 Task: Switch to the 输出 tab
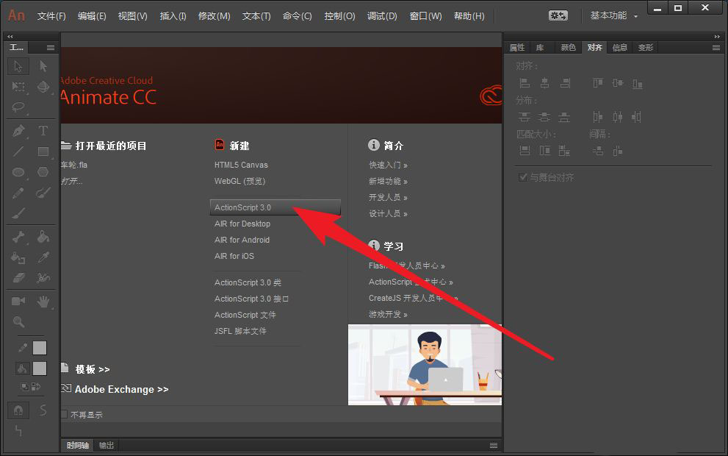[107, 445]
